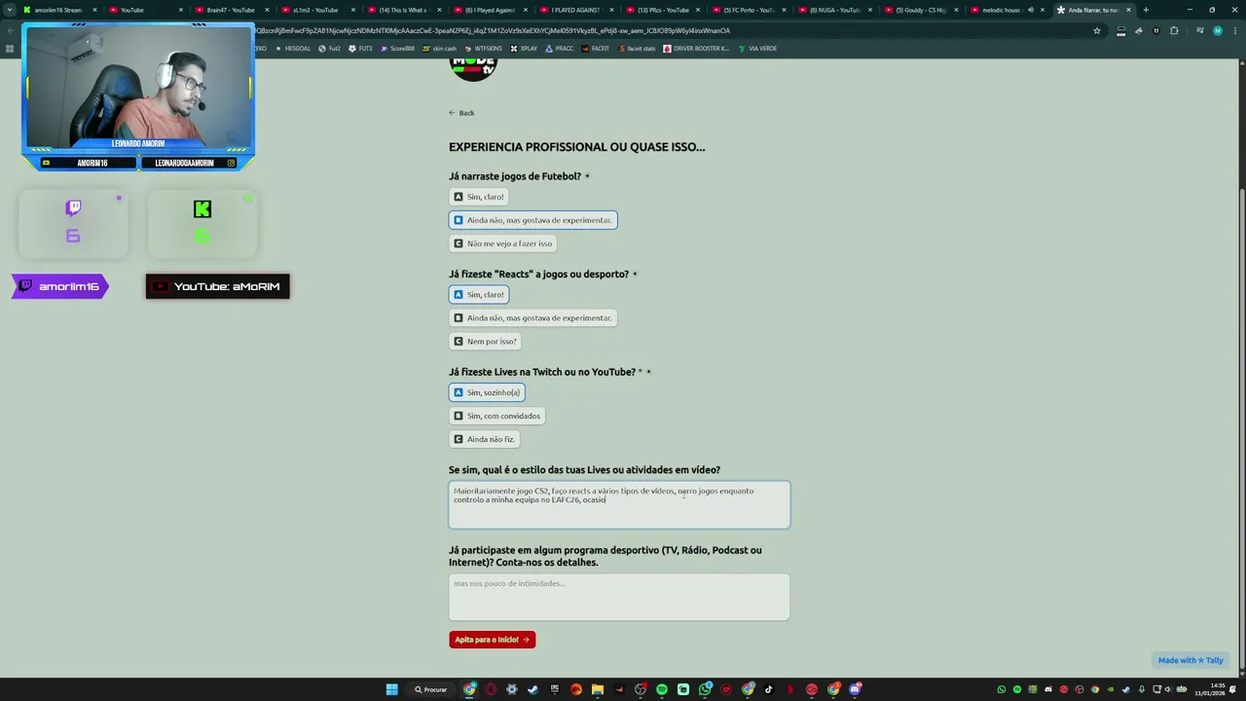
Task: Open the 'Made with Tally' badge
Action: [x=1191, y=660]
